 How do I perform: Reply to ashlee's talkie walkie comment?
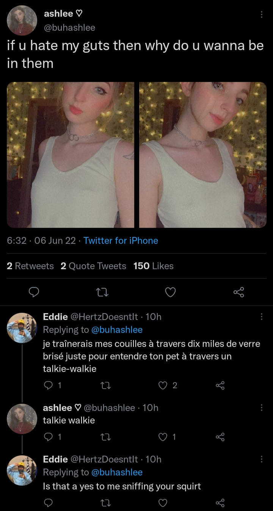[x=48, y=437]
